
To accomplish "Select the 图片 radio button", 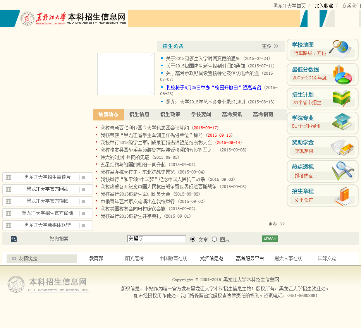I will point(214,239).
